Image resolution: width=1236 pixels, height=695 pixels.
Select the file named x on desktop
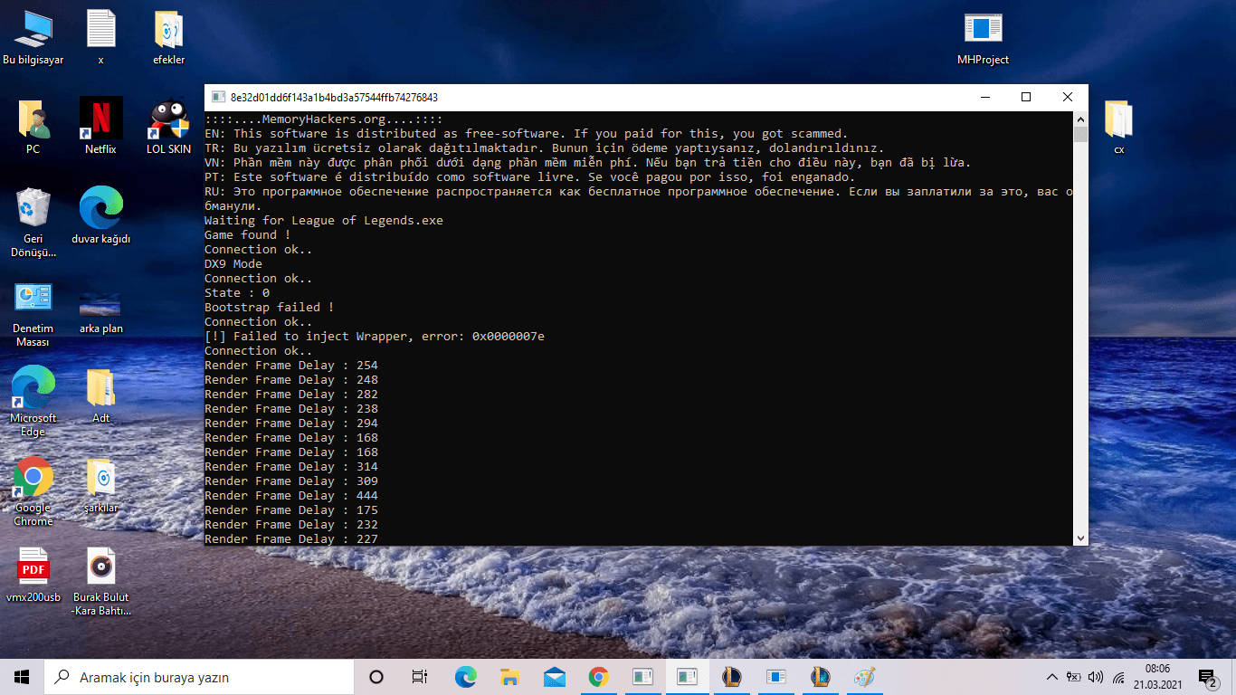pos(101,37)
